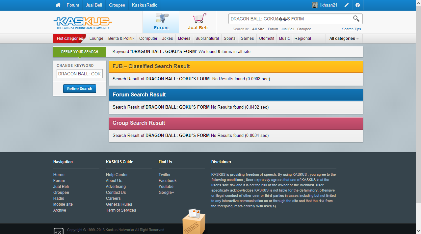
Task: Select All Site search scope
Action: pyautogui.click(x=258, y=29)
